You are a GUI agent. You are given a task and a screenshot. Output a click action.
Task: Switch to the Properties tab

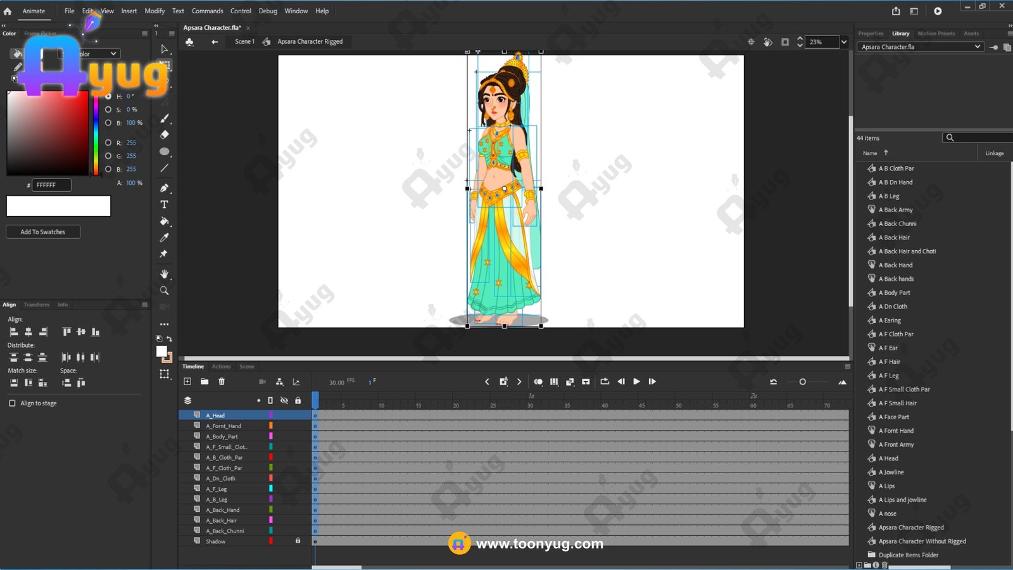click(x=871, y=34)
